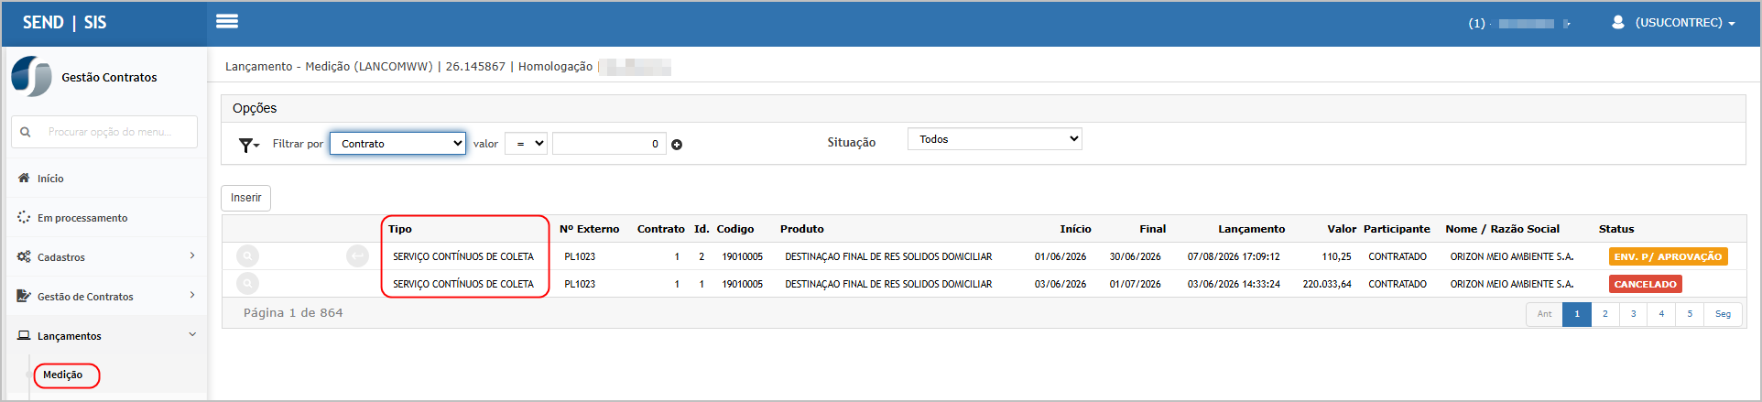Go to page 5 in pagination
This screenshot has height=402, width=1762.
[x=1690, y=314]
